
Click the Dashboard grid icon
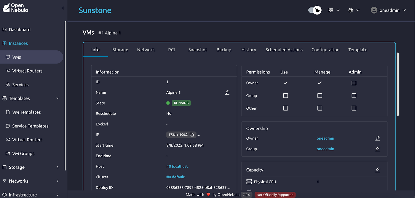click(x=4, y=30)
